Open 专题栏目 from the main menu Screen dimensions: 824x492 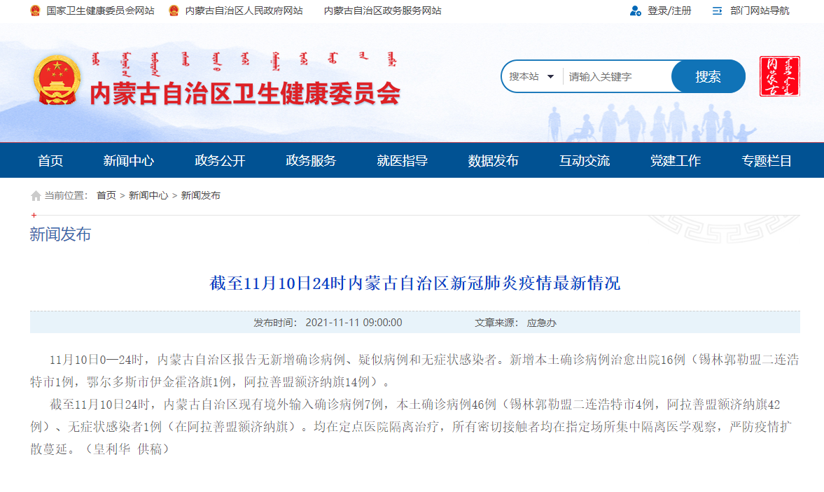(767, 160)
